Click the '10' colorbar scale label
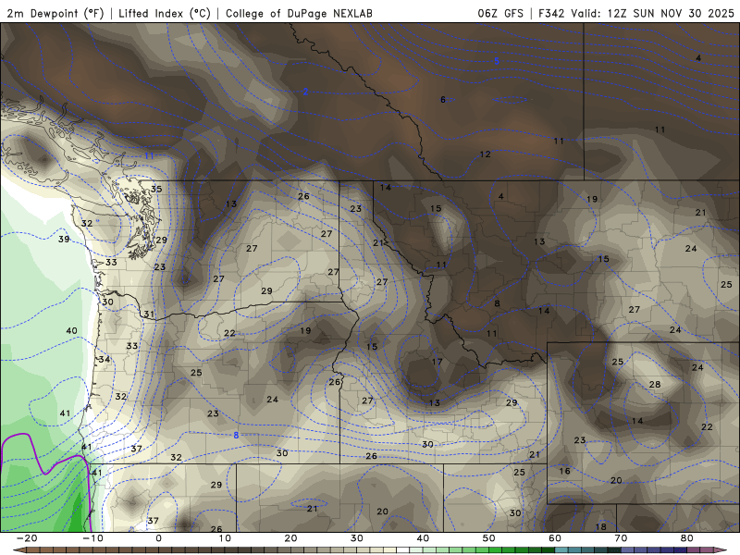740x555 pixels. tap(225, 538)
